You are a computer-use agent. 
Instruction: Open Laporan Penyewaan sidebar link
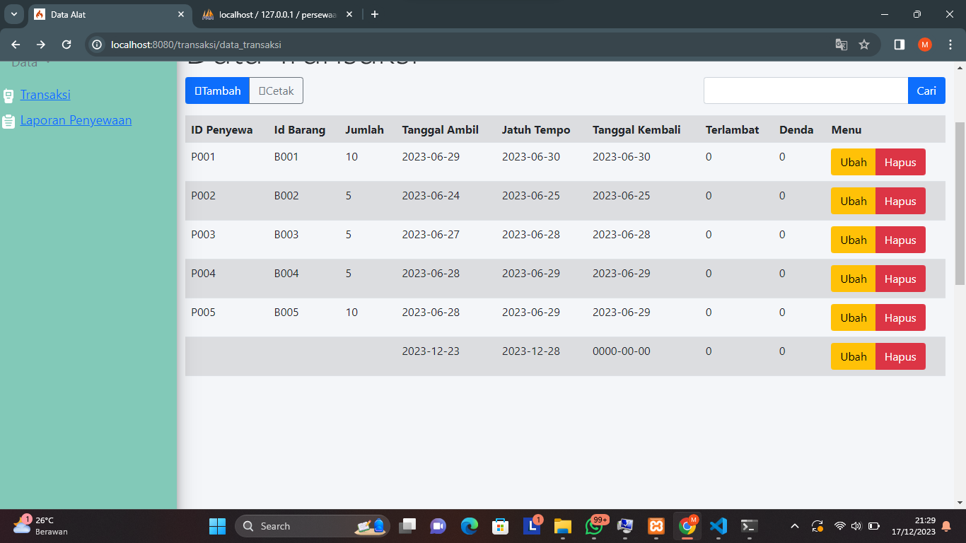click(x=76, y=120)
